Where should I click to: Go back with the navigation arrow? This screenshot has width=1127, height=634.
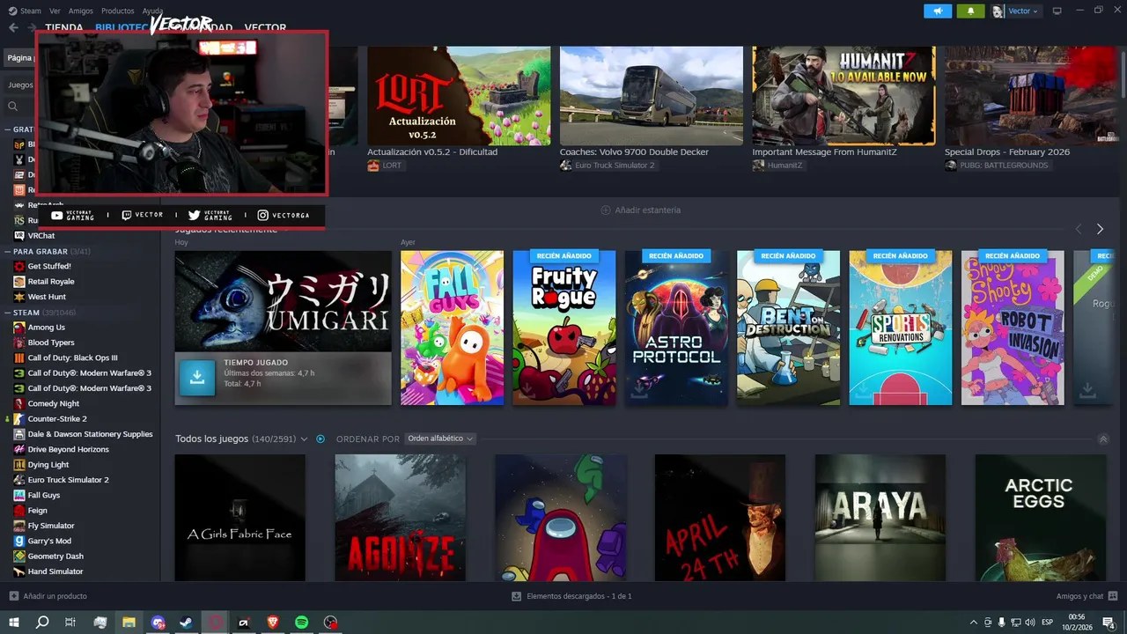tap(13, 27)
